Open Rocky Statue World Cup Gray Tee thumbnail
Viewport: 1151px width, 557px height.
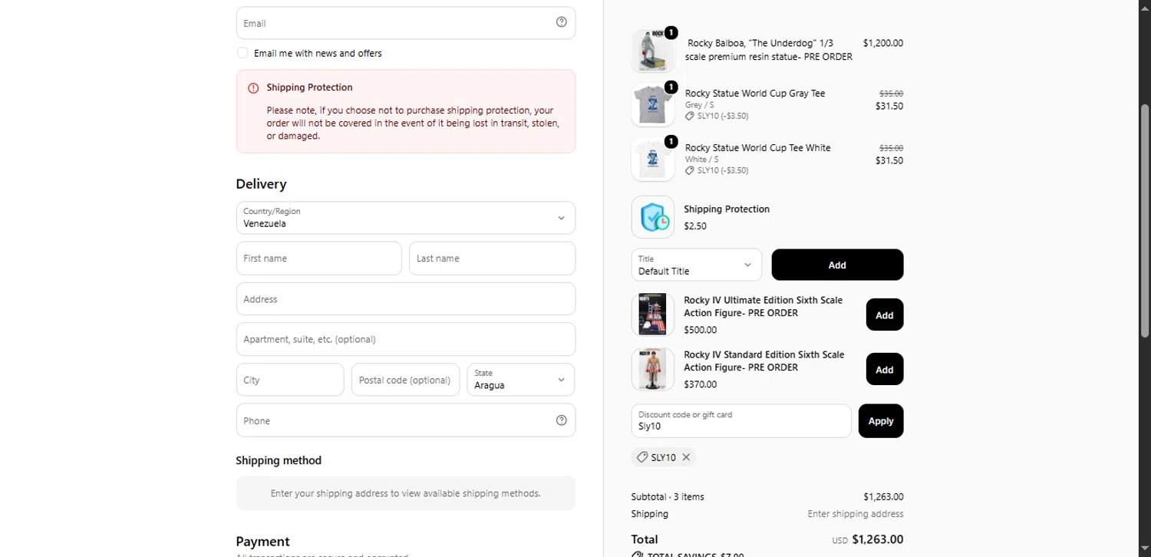(x=653, y=105)
